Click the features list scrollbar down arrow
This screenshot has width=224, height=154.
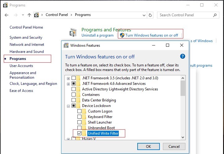tap(183, 137)
